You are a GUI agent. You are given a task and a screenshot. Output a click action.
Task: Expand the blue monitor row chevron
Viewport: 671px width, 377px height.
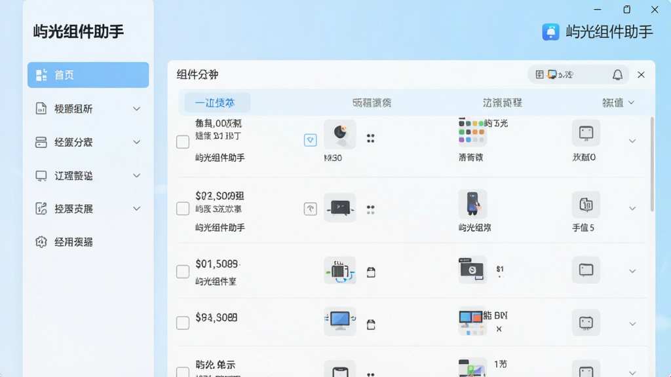pyautogui.click(x=632, y=323)
